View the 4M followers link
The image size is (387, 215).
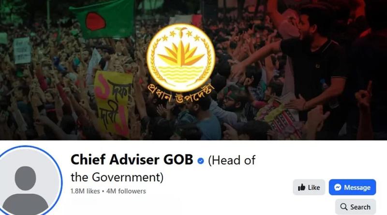tap(126, 191)
